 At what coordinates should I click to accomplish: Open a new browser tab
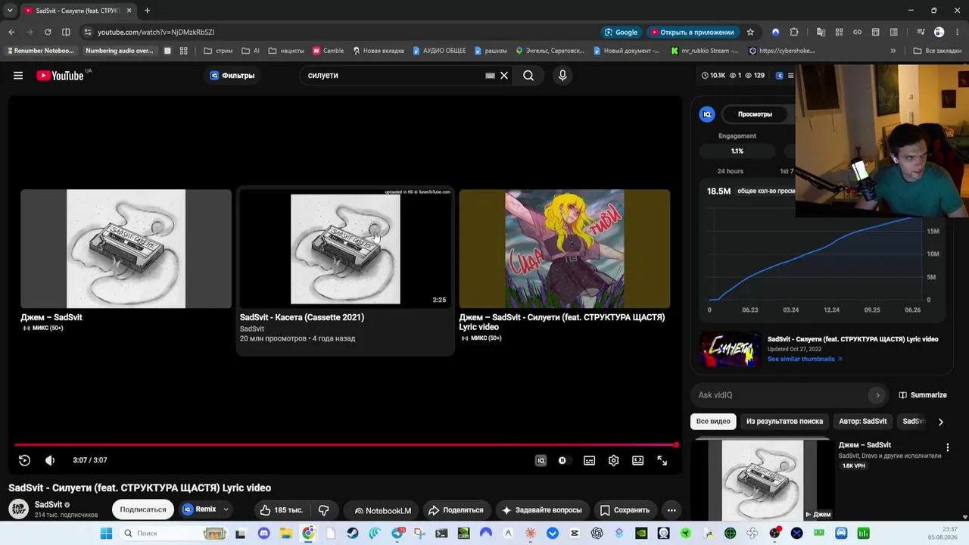pyautogui.click(x=147, y=11)
